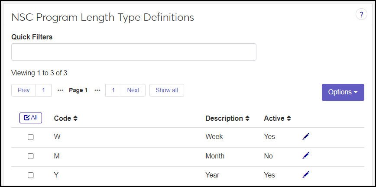Click page 1 button beside Next

point(113,90)
